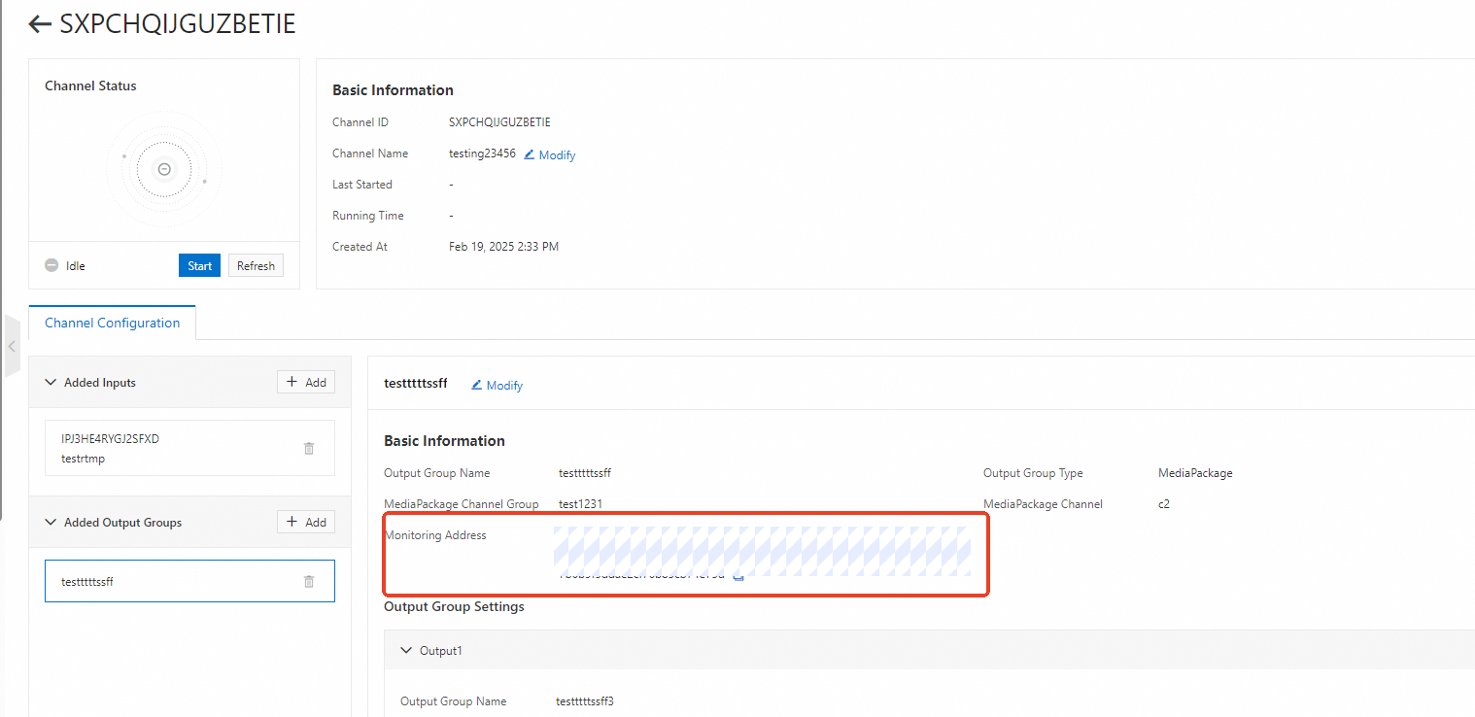Collapse the left sidebar with the handle arrow
Image resolution: width=1475 pixels, height=717 pixels.
pos(12,346)
